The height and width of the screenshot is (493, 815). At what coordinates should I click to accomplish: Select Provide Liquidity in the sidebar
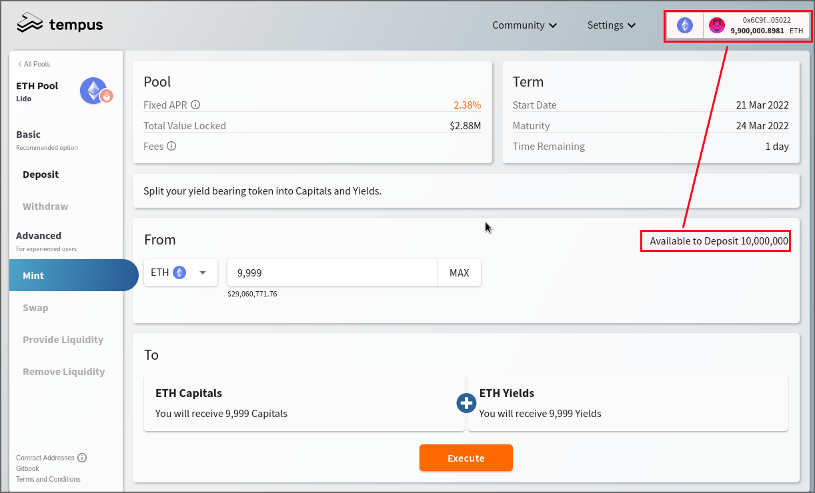pos(63,340)
